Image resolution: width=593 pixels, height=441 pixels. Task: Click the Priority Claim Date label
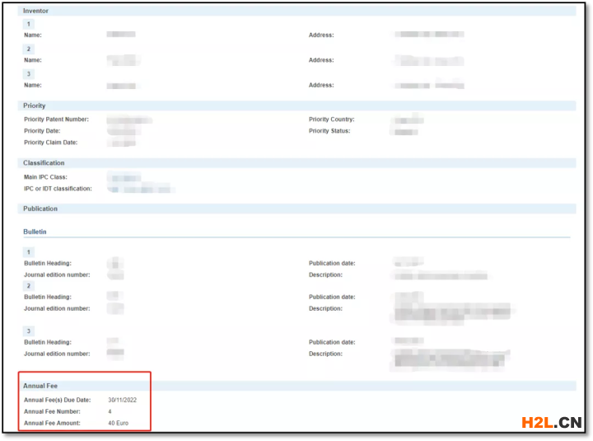pos(50,143)
